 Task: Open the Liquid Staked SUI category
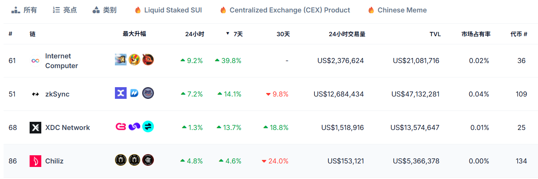click(x=169, y=10)
